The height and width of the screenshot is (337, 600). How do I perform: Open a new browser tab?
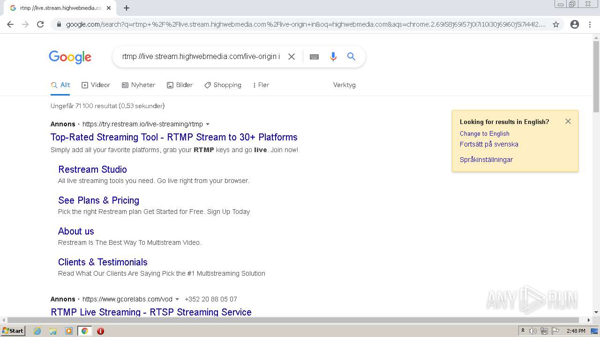pos(127,8)
